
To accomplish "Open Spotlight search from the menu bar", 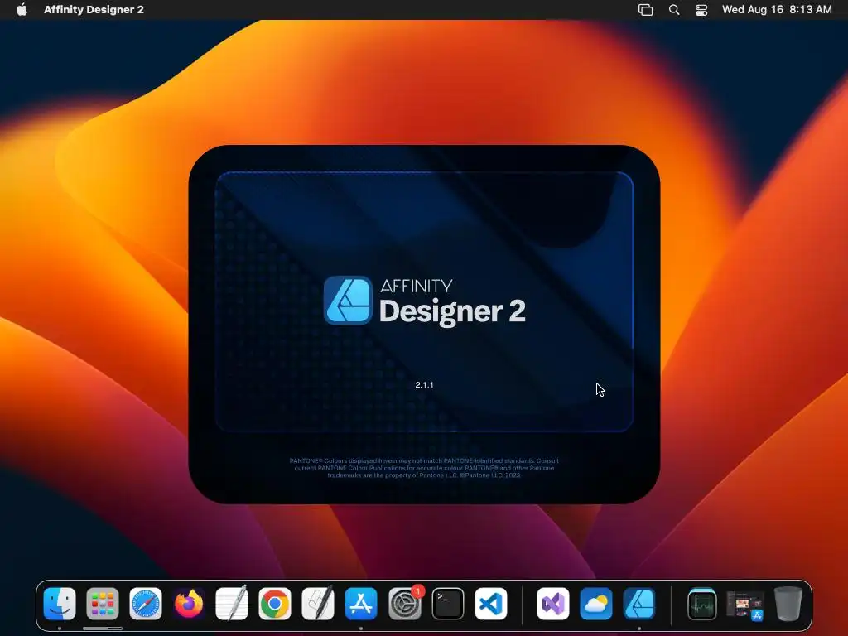I will (x=674, y=10).
